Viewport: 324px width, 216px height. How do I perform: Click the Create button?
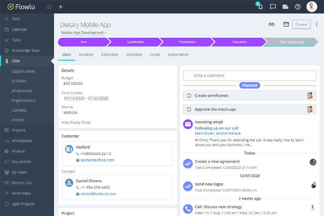point(301,24)
